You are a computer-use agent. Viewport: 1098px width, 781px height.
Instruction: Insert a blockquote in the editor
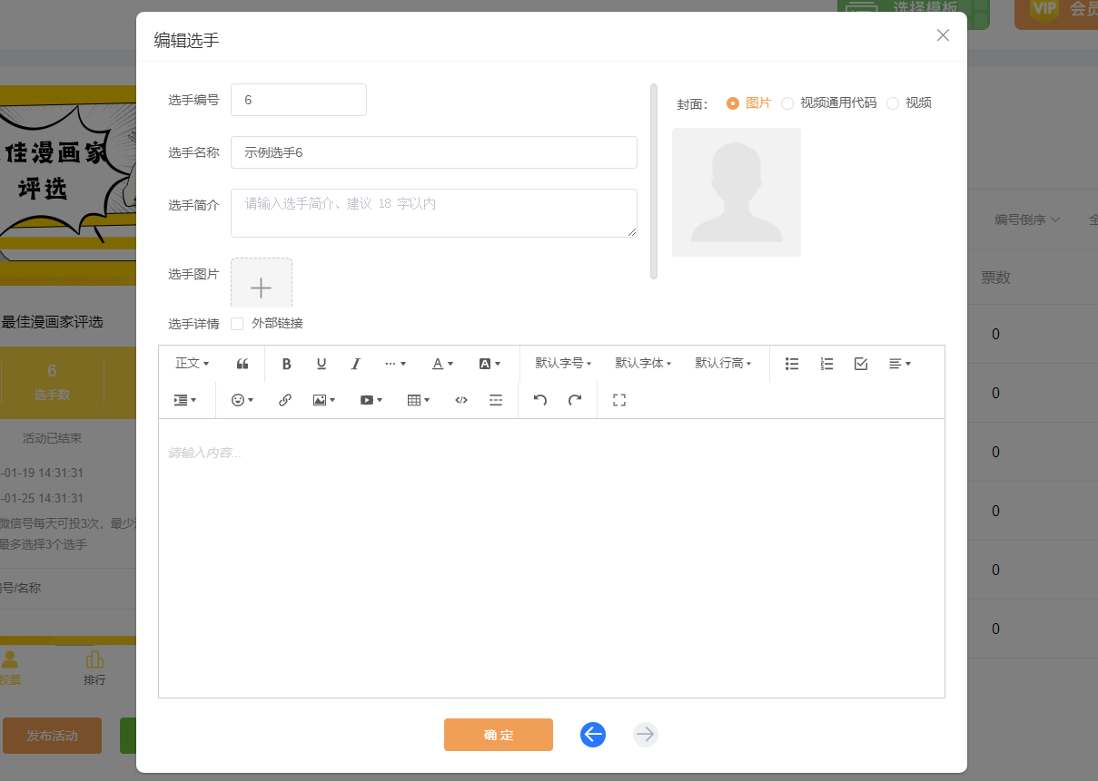tap(242, 364)
